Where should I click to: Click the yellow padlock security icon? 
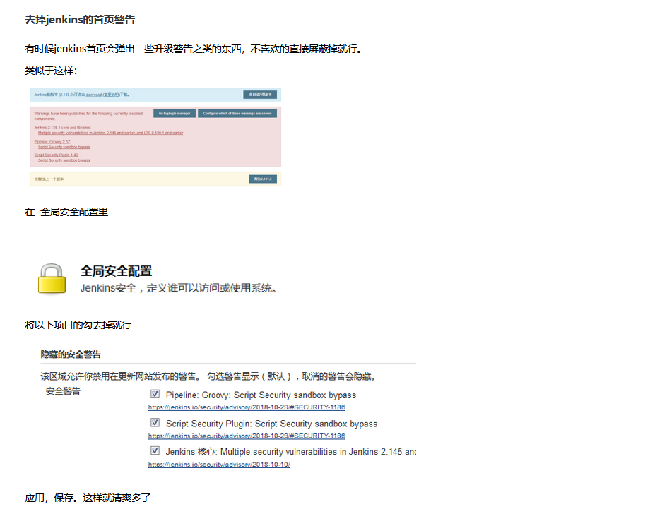[52, 279]
